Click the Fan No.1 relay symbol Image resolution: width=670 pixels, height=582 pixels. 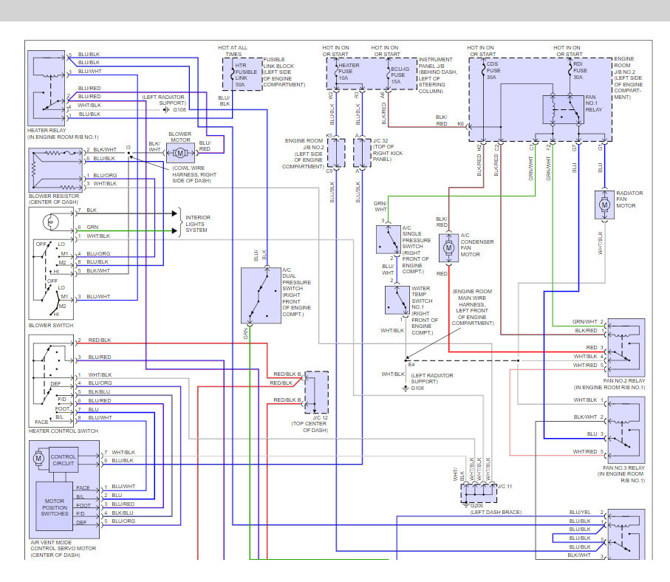tap(563, 110)
